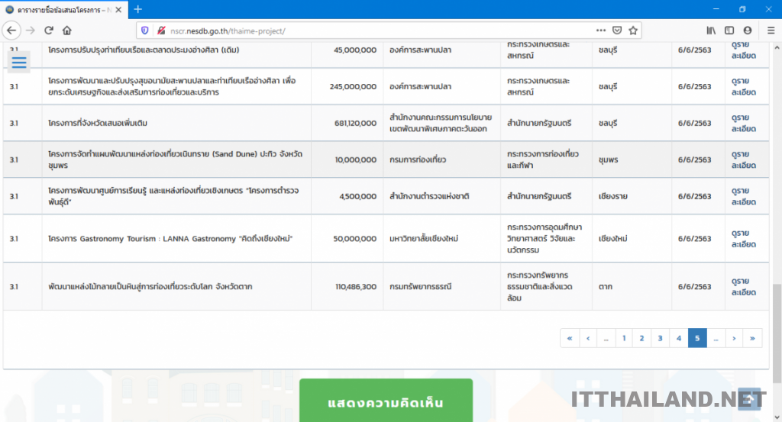Click the scroll-to-top arrow button
The width and height of the screenshot is (782, 422).
click(749, 399)
